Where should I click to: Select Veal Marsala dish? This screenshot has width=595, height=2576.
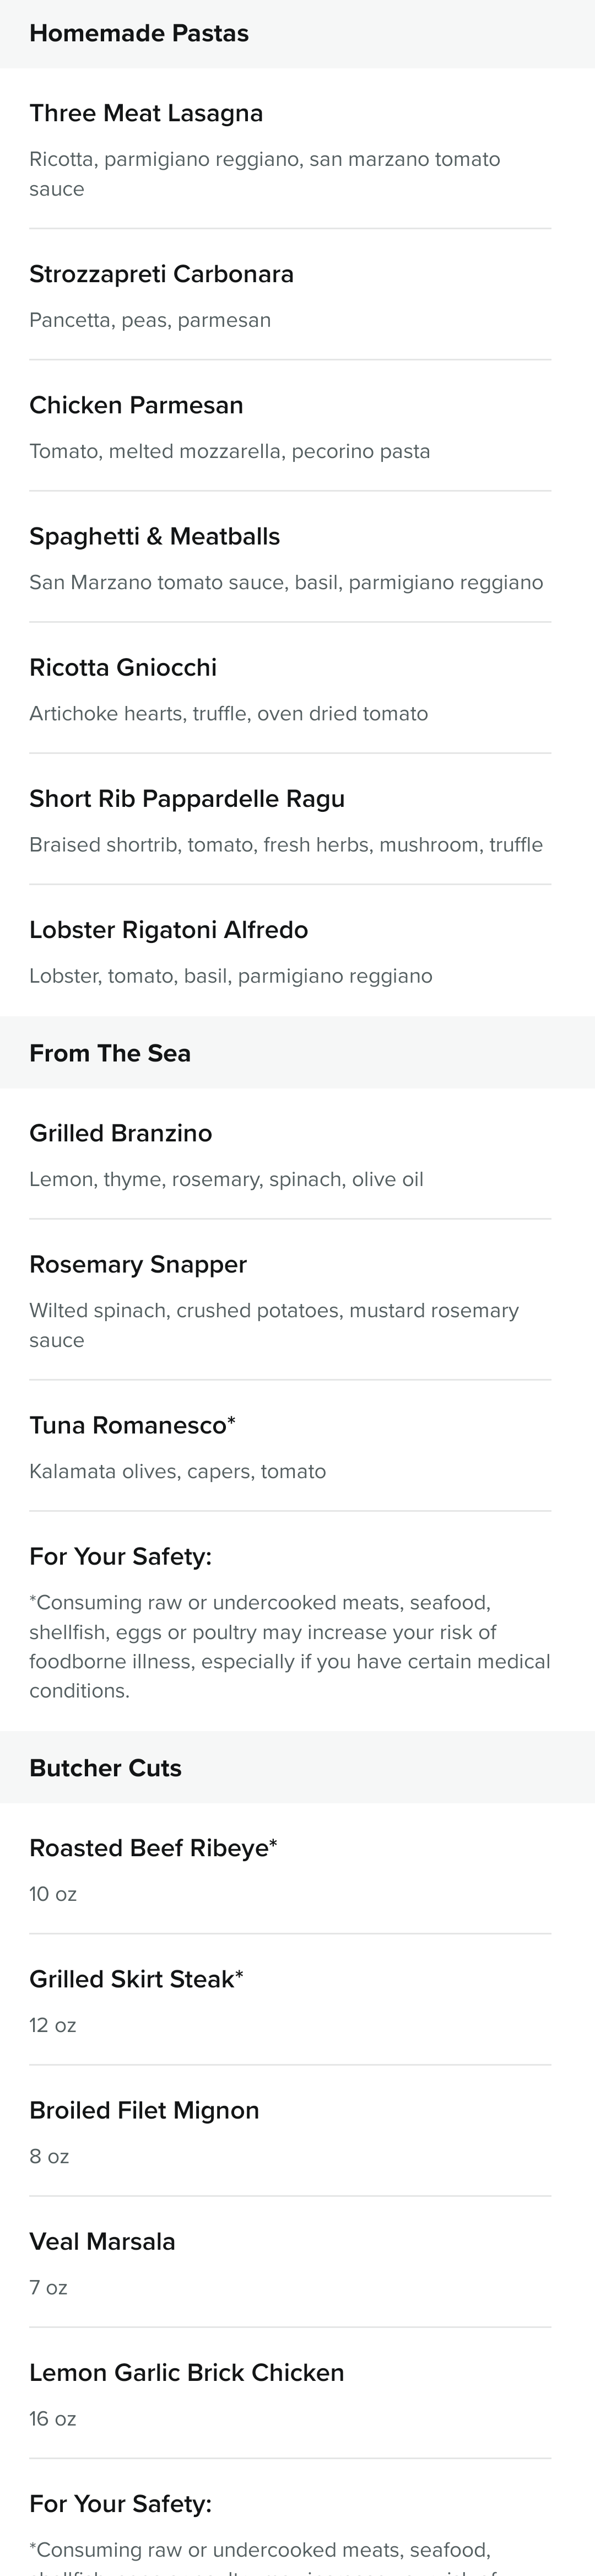point(290,2261)
